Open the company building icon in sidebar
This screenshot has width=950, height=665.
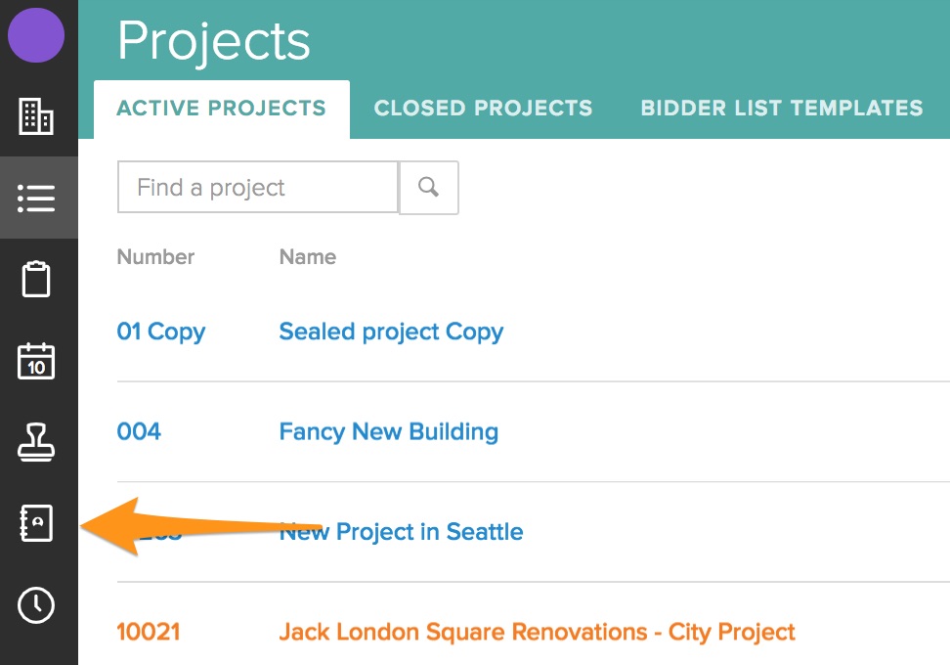coord(37,117)
